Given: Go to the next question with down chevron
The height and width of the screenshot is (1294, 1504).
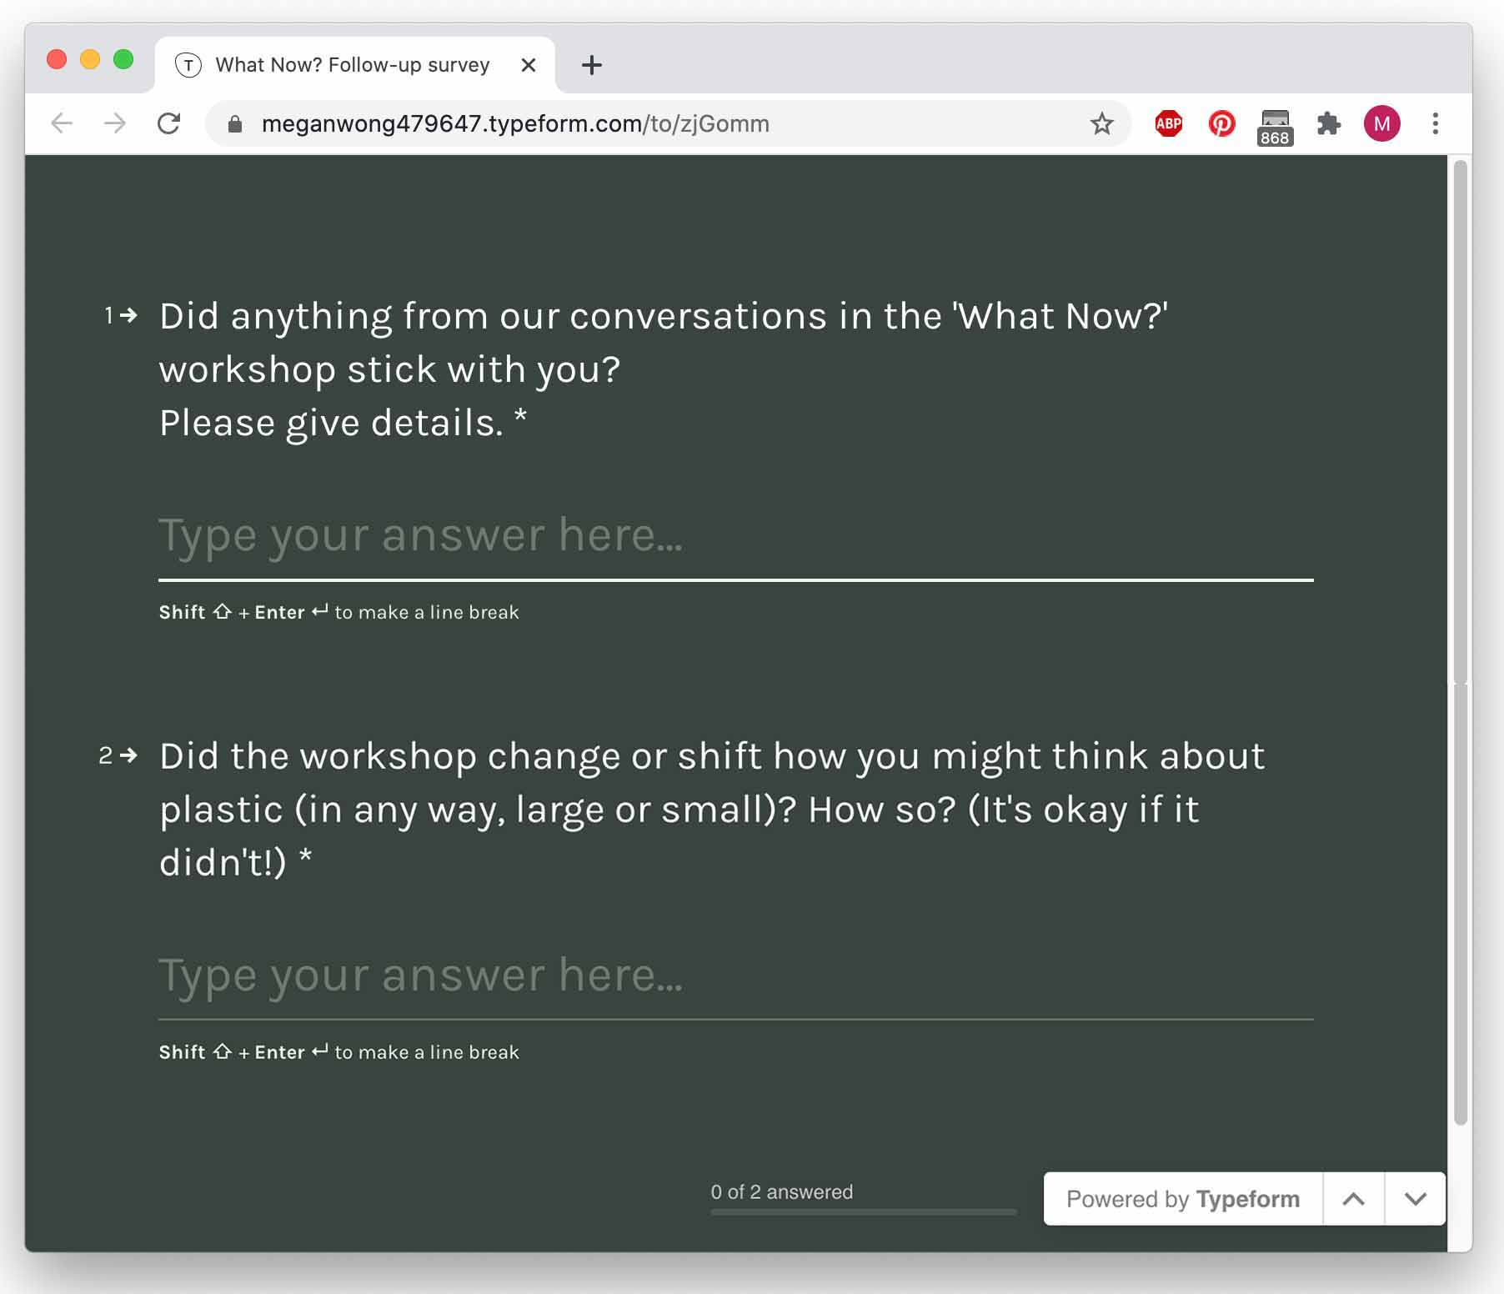Looking at the screenshot, I should click(1415, 1199).
